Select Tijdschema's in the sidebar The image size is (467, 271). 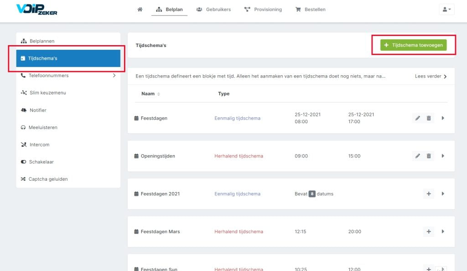[68, 58]
